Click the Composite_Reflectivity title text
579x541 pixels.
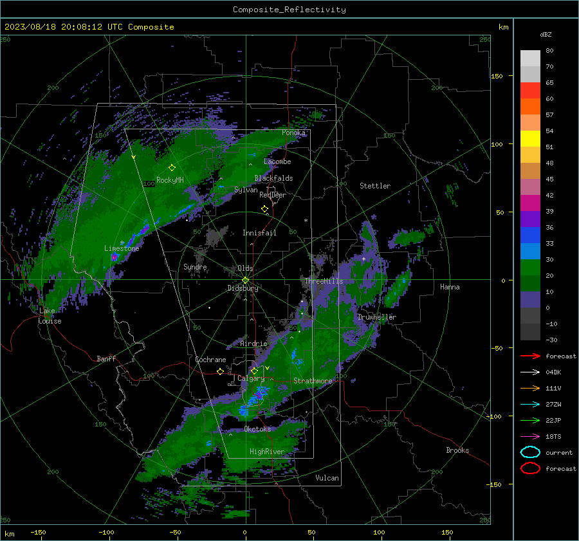point(289,10)
